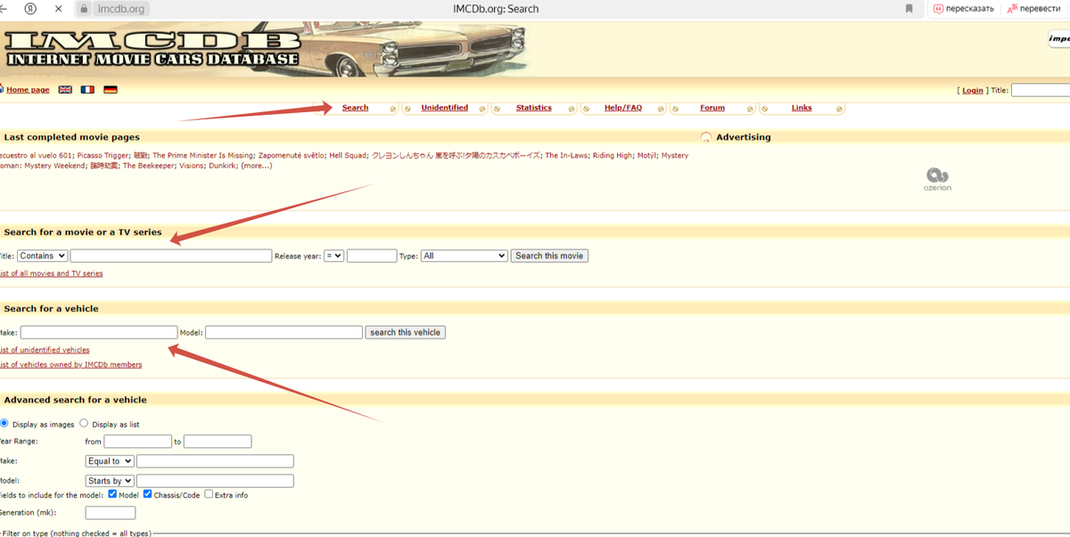Open the list of unidentified vehicles
This screenshot has height=537, width=1070.
(x=45, y=350)
